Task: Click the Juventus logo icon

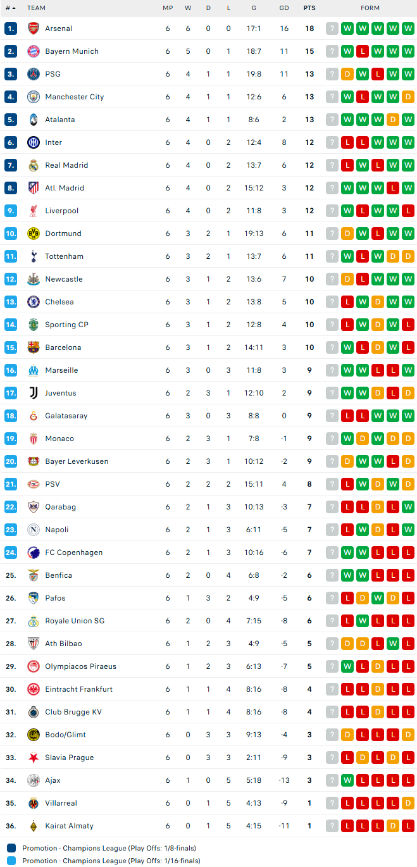Action: [34, 393]
